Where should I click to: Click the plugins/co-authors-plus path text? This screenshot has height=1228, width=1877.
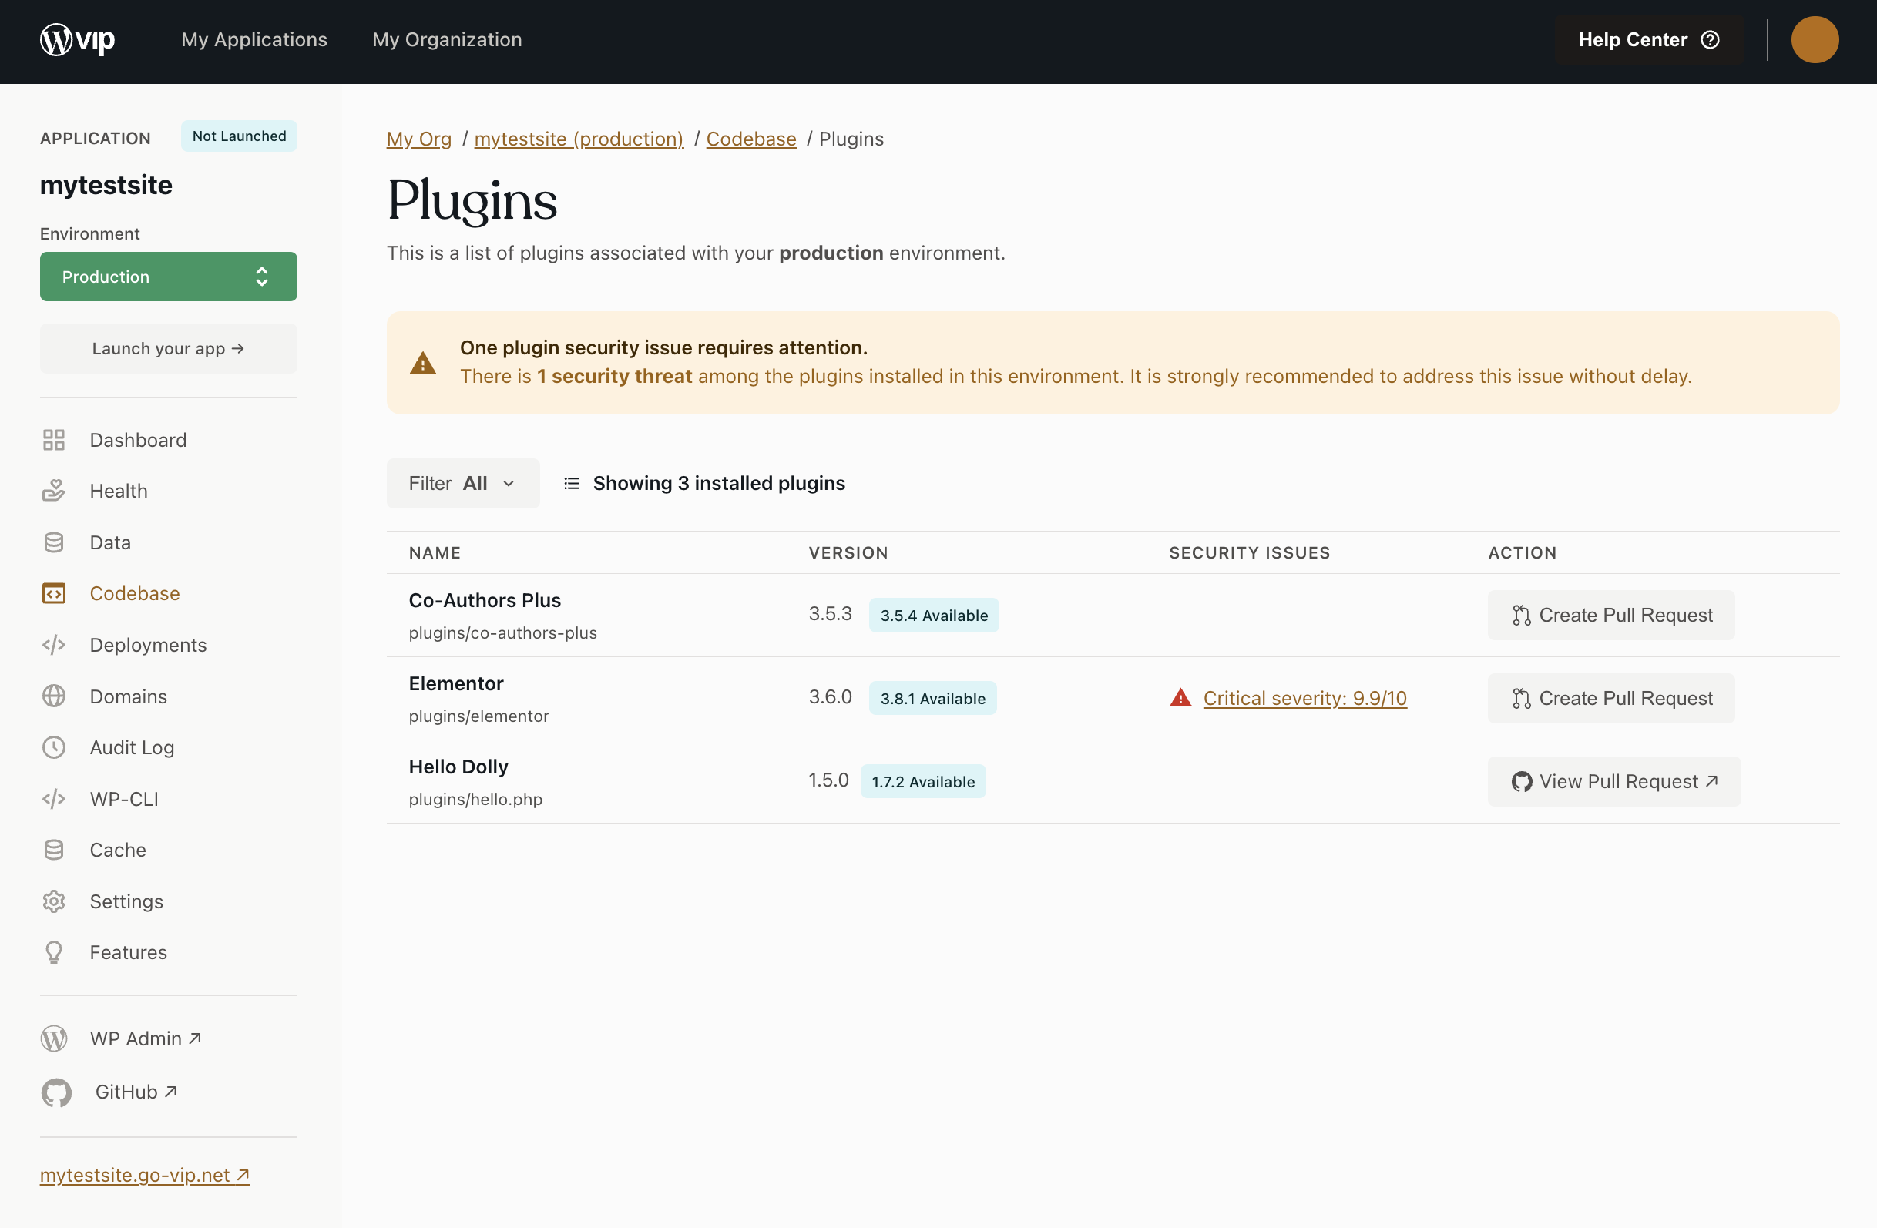pyautogui.click(x=502, y=633)
